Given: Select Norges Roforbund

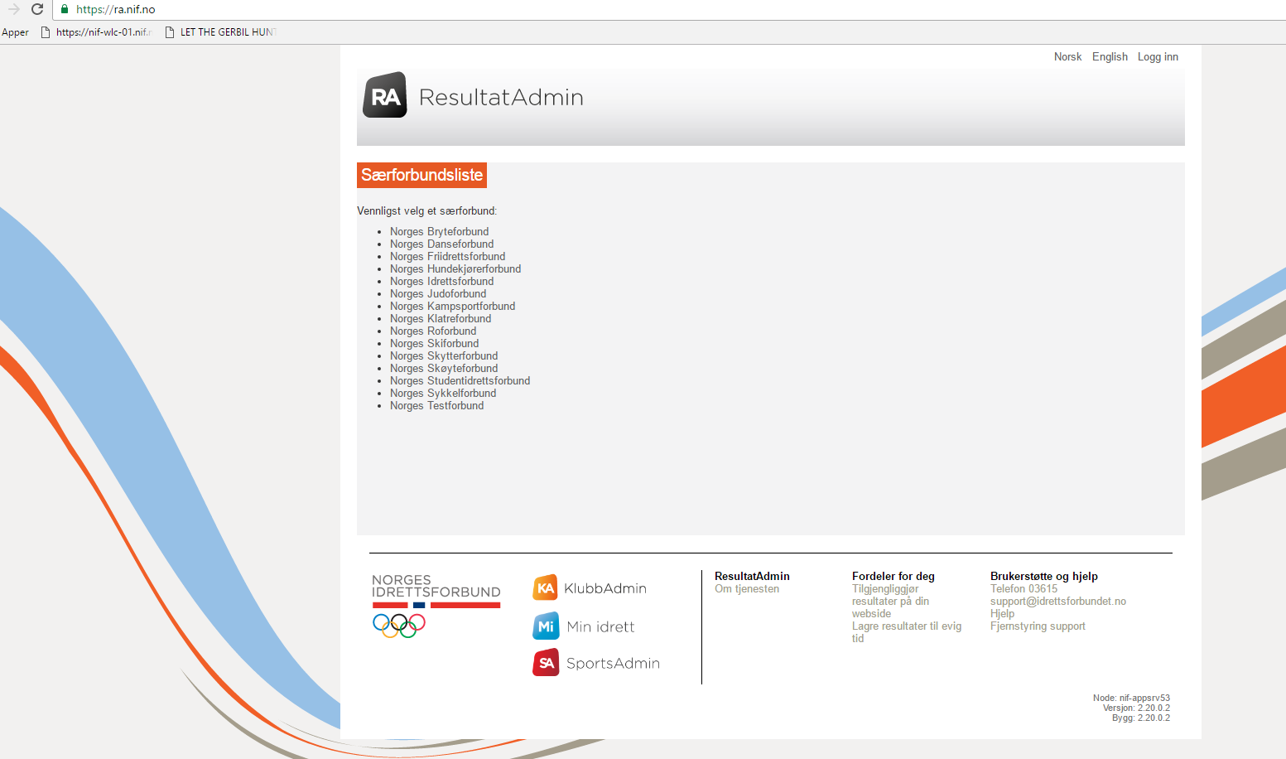Looking at the screenshot, I should [x=433, y=331].
